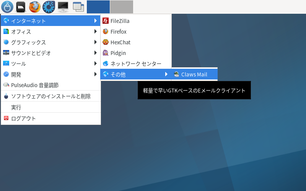Launch FileZilla from the submenu
This screenshot has height=191, width=306.
[x=136, y=21]
